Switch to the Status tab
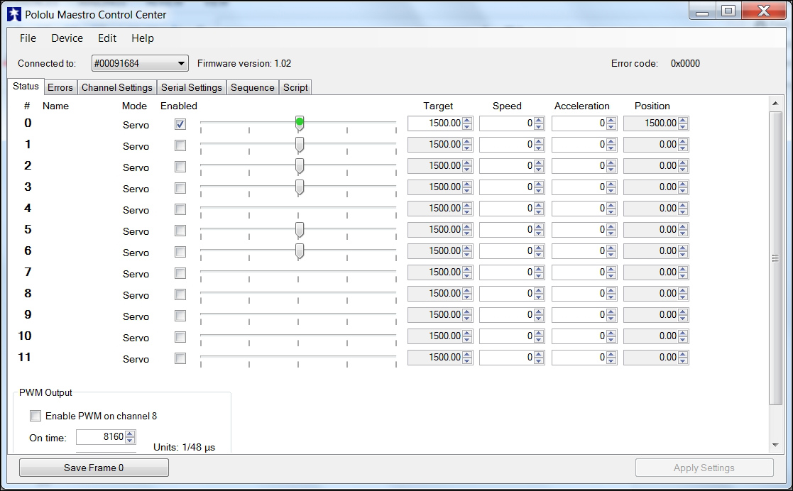The width and height of the screenshot is (793, 491). 26,87
